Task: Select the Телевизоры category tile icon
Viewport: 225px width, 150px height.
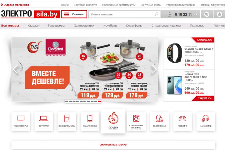Action: pos(21,118)
